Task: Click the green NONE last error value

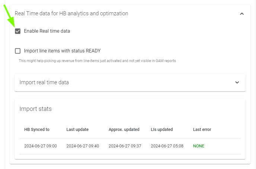Action: pos(199,146)
